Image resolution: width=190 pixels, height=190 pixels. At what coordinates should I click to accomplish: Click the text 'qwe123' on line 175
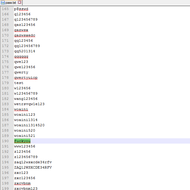pos(21,62)
